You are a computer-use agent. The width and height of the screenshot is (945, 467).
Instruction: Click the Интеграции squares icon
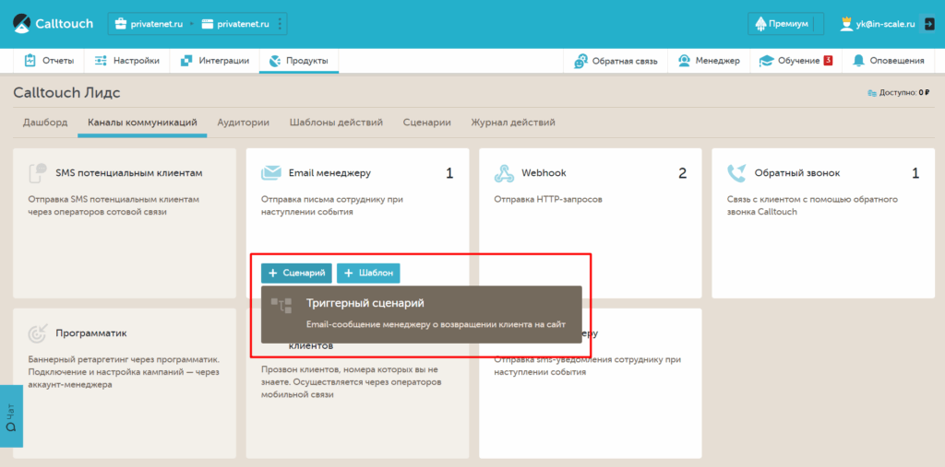click(x=186, y=61)
